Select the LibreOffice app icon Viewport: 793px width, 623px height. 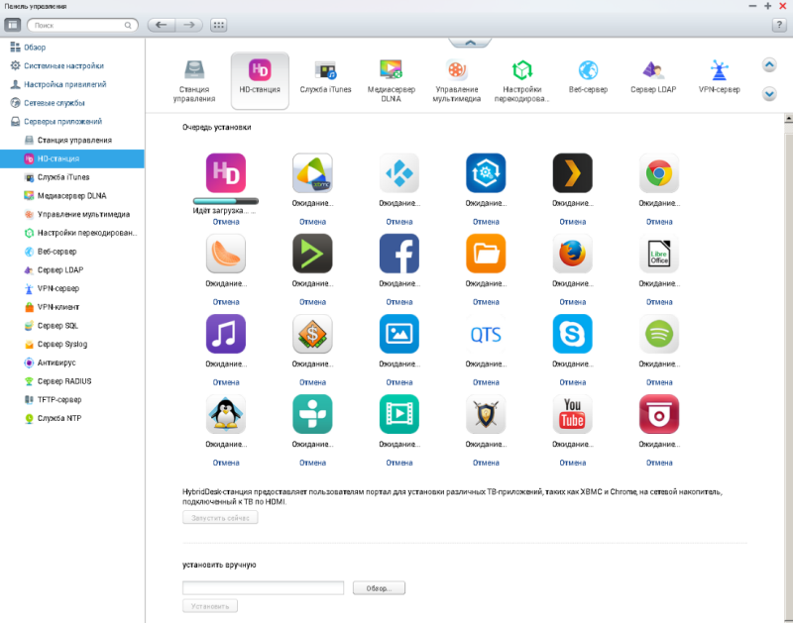659,254
